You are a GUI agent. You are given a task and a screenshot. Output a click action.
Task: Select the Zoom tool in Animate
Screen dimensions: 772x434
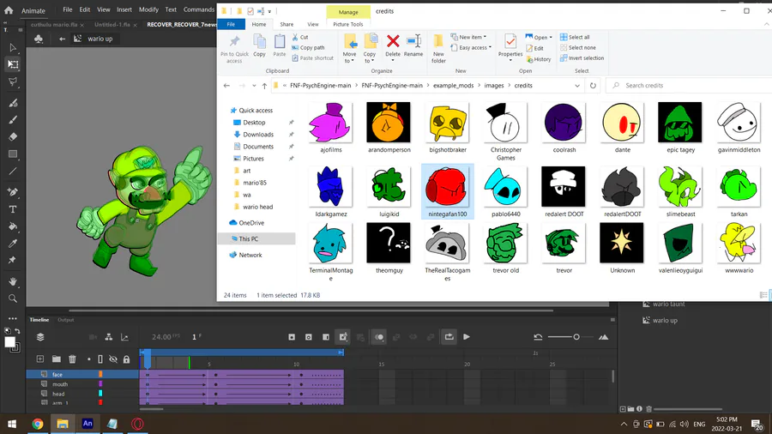click(x=13, y=298)
